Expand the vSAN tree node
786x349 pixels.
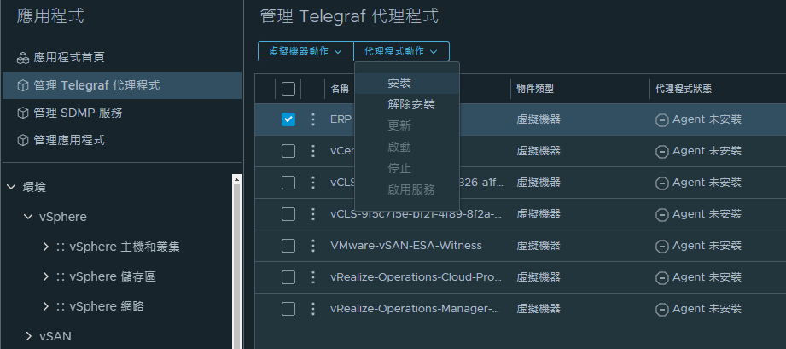28,336
